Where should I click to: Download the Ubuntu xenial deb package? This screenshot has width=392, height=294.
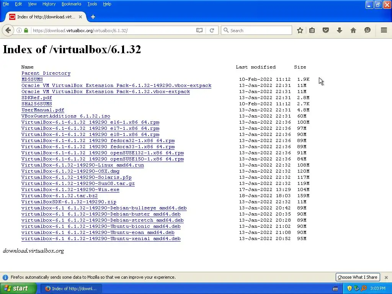pos(101,238)
